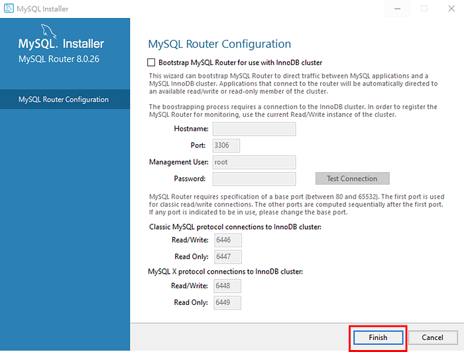464x352 pixels.
Task: Click the MySQL Installer title bar icon
Action: tap(9, 9)
